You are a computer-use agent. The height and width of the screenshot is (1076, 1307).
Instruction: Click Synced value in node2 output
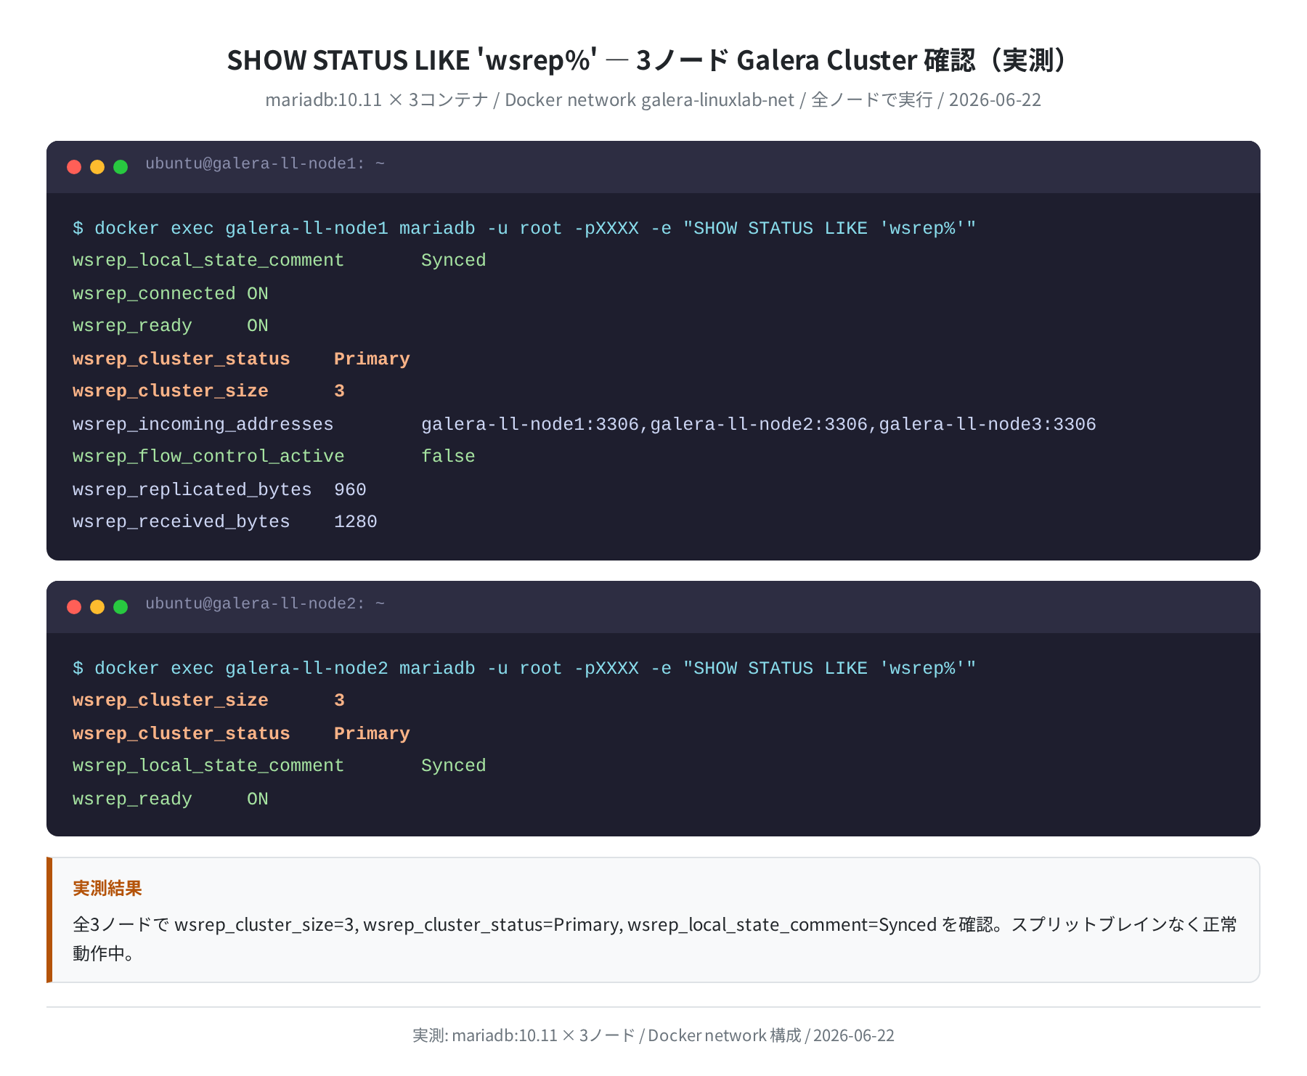point(454,766)
